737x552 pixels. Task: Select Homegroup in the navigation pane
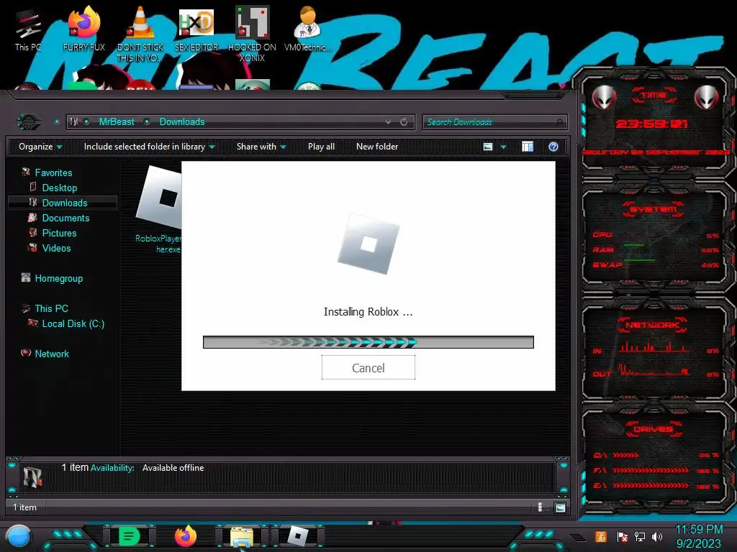pos(52,278)
